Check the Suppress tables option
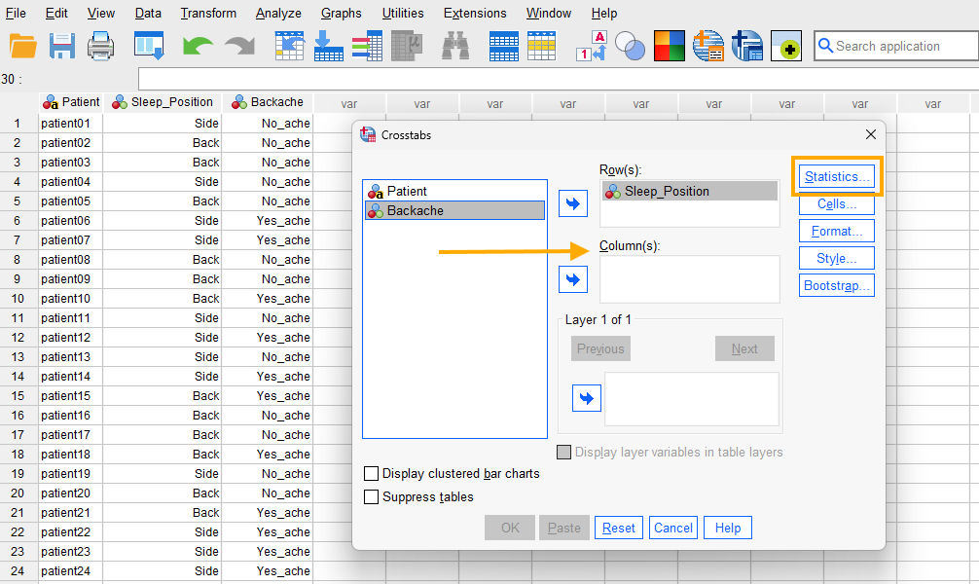This screenshot has height=584, width=979. (x=372, y=496)
